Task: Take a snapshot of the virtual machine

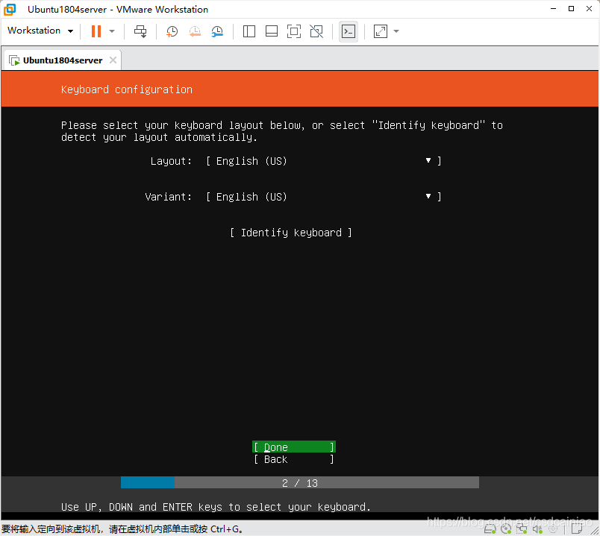Action: point(172,31)
